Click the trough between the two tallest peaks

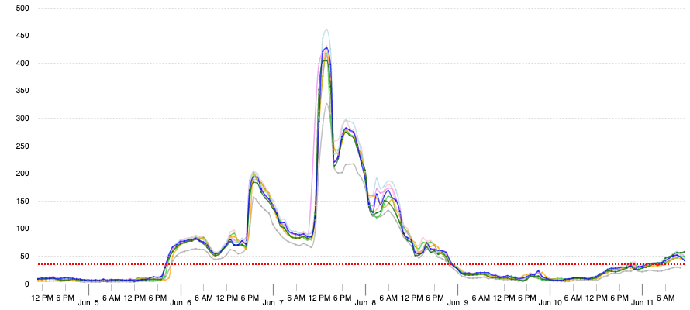coord(336,157)
